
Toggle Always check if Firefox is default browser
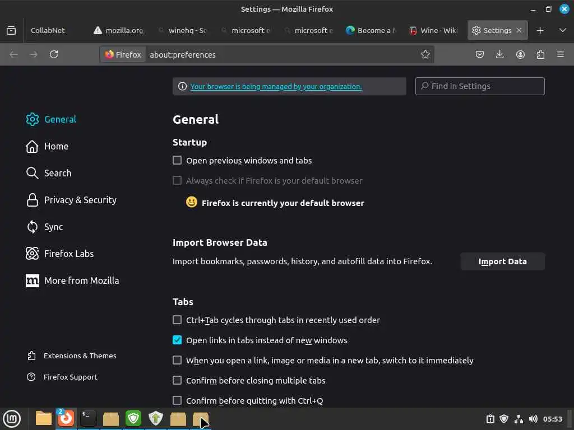pyautogui.click(x=177, y=181)
